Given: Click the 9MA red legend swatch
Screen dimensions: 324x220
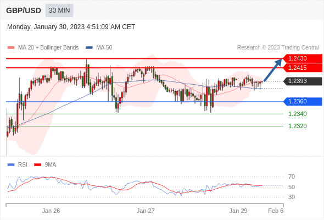Looking at the screenshot, I should (x=37, y=165).
